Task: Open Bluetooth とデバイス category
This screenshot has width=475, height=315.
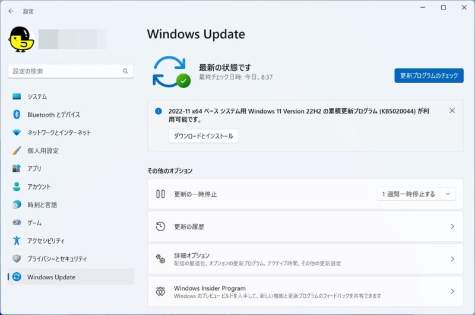Action: click(71, 115)
